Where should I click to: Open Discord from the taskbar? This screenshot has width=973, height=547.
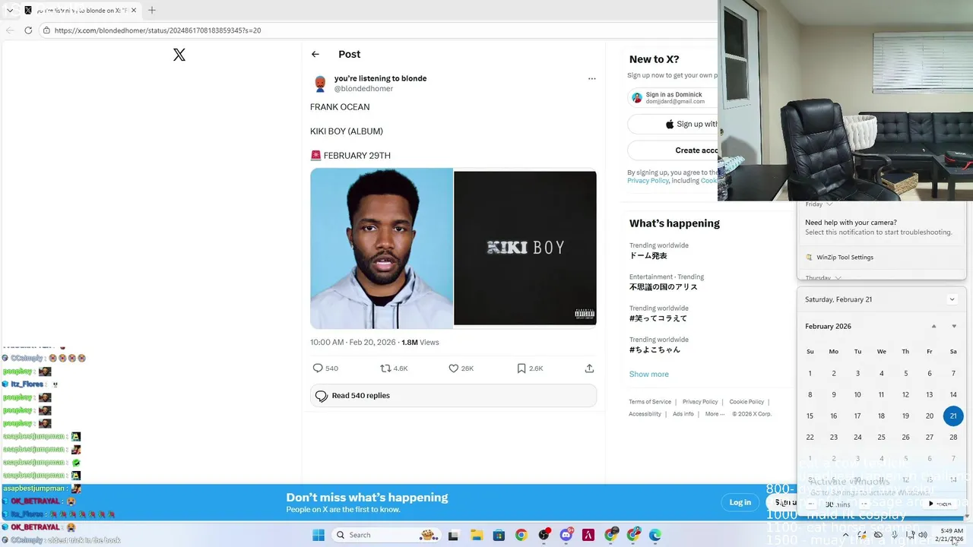[x=566, y=535]
